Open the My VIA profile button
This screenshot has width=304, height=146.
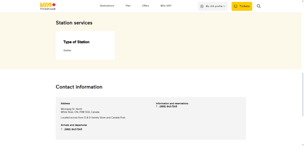[213, 6]
